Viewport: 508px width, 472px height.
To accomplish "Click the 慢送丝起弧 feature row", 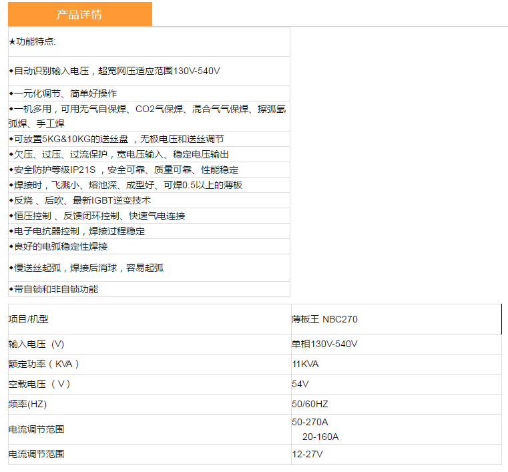I will (149, 268).
